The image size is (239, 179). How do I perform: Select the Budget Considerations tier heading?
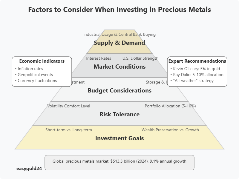(119, 90)
